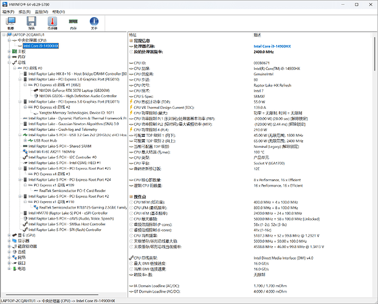Open the 关于 about info icon

[94, 22]
